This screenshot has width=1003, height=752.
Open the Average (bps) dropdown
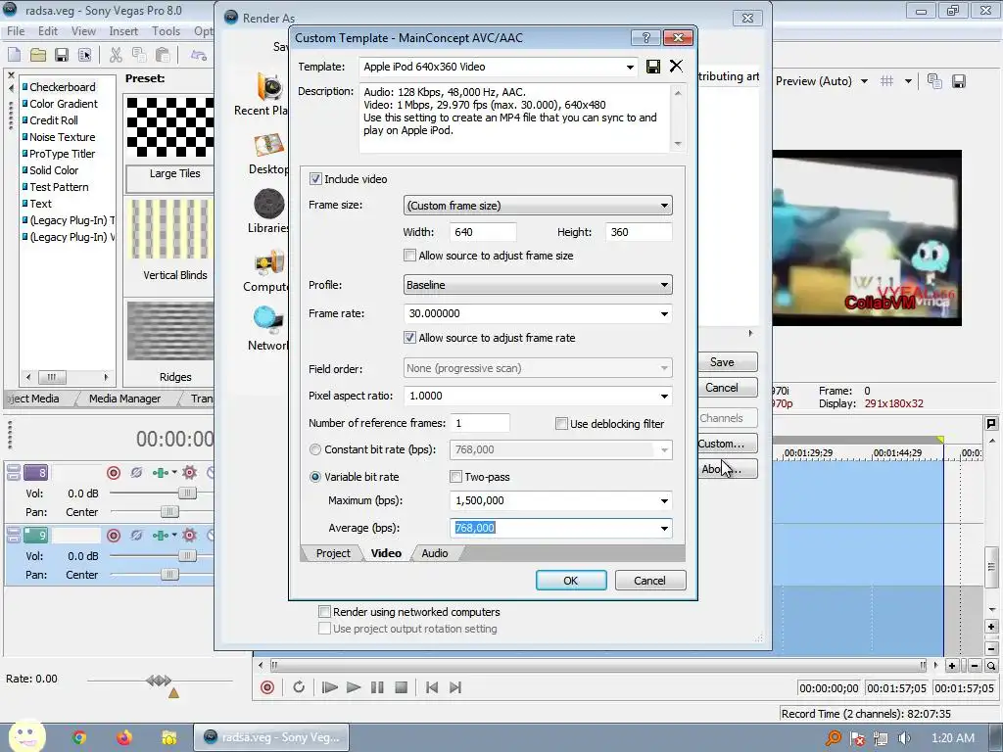pyautogui.click(x=665, y=528)
